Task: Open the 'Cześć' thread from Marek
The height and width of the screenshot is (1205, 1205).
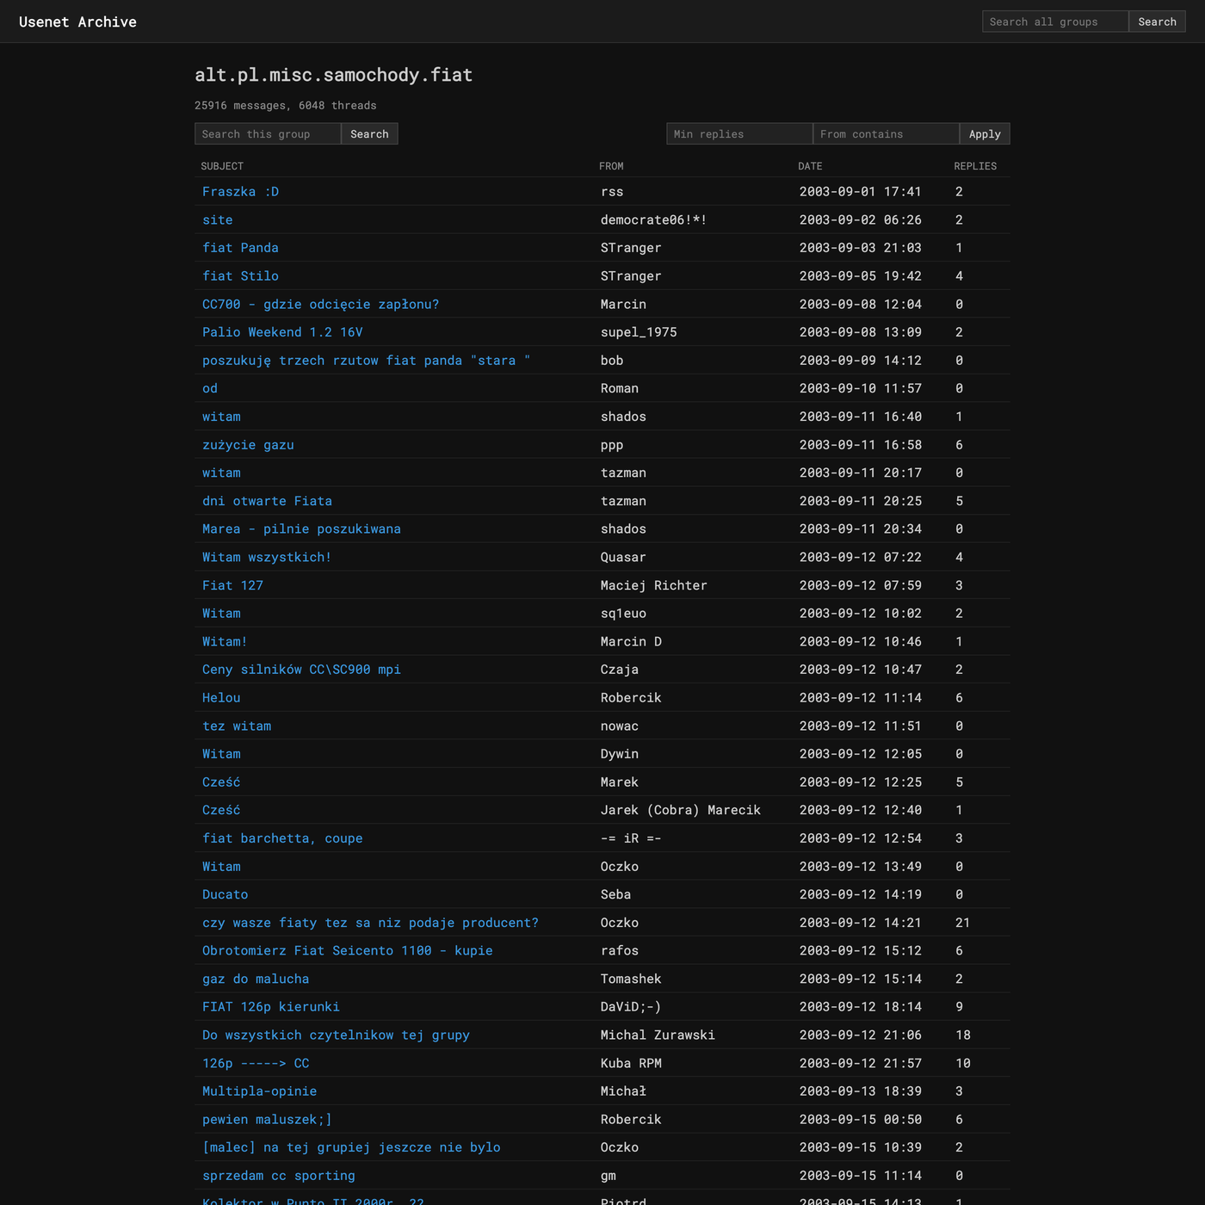Action: coord(221,782)
